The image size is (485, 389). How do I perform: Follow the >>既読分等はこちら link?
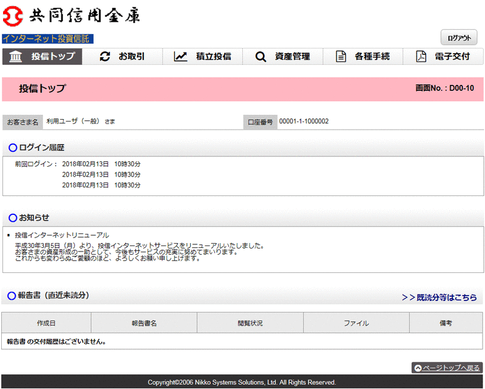[439, 297]
